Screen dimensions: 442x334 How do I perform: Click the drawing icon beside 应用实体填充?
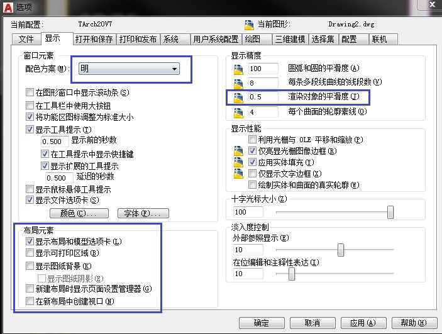click(x=238, y=162)
